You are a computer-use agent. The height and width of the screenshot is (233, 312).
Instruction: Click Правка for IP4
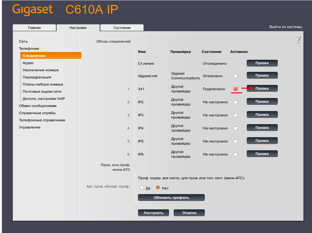(x=262, y=128)
